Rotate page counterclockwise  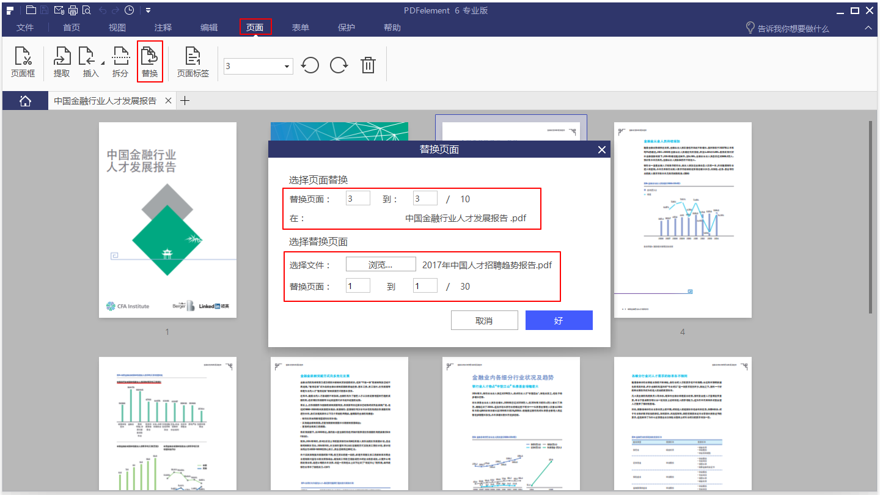[310, 65]
